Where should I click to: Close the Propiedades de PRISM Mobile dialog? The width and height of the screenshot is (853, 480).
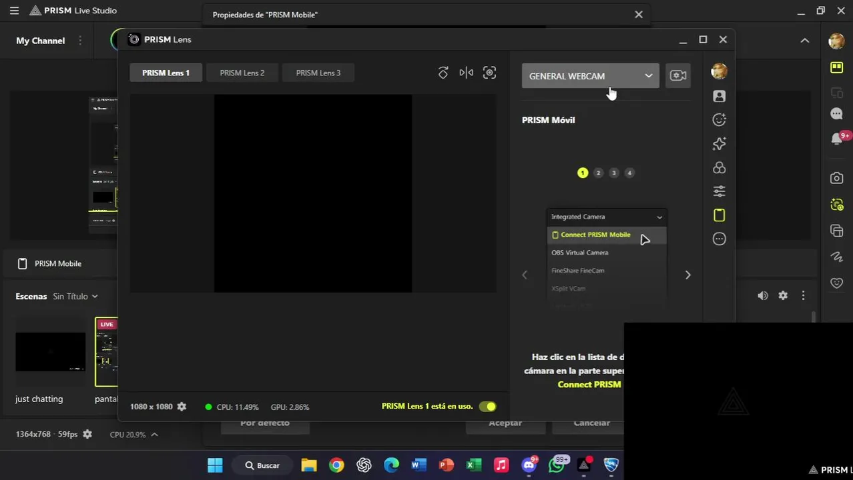tap(639, 14)
